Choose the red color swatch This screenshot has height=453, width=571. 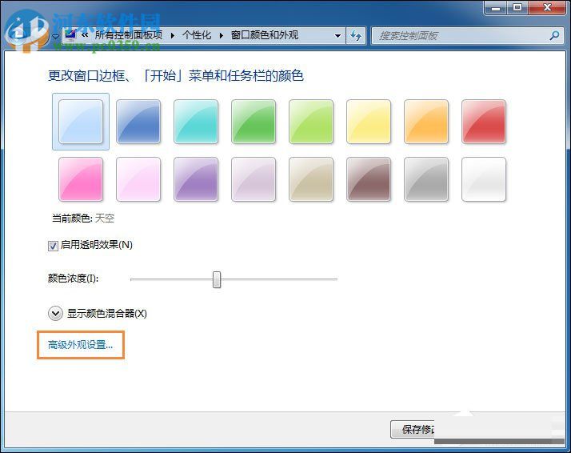[x=484, y=122]
